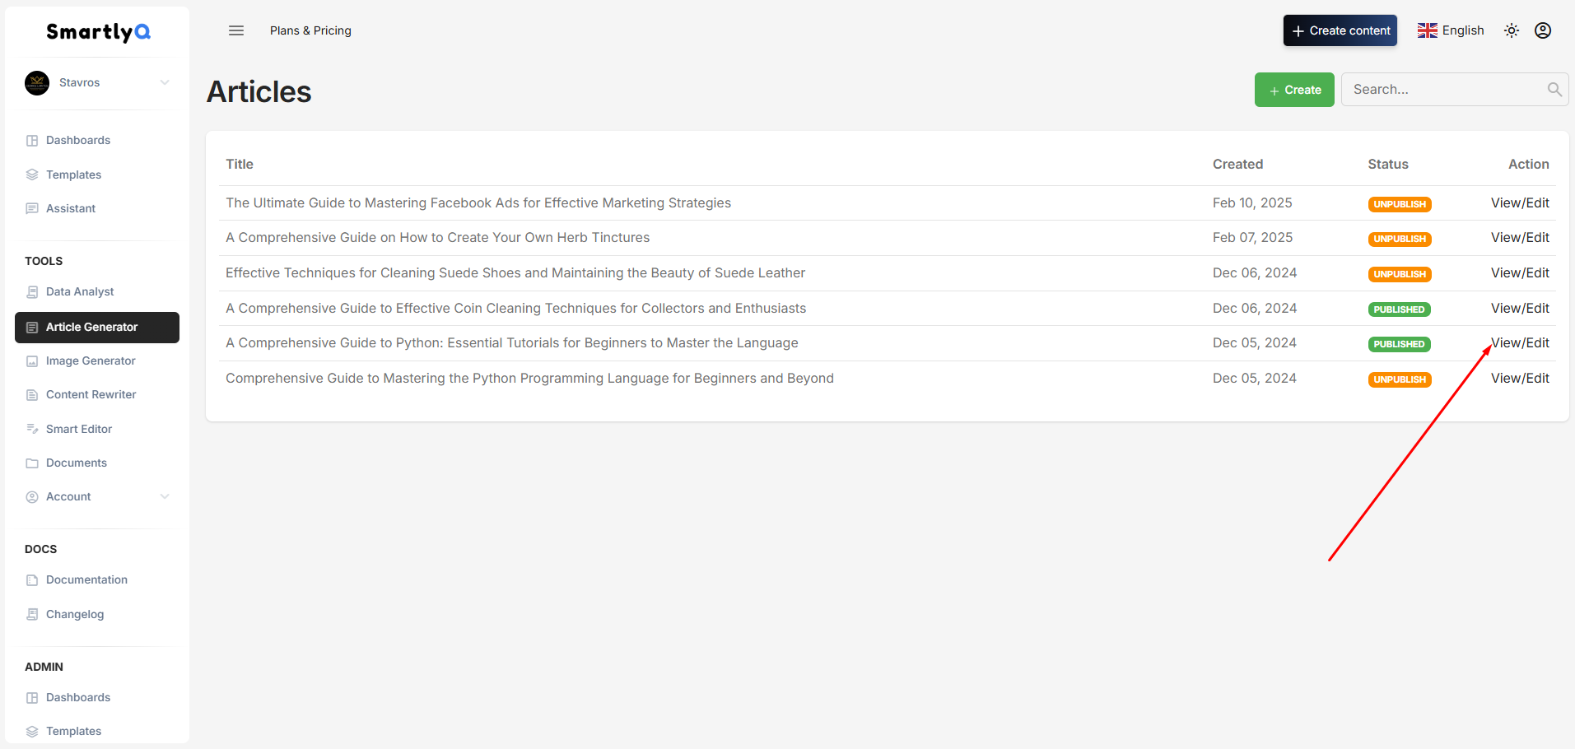The image size is (1575, 749).
Task: Click the Smart Editor icon
Action: (32, 429)
